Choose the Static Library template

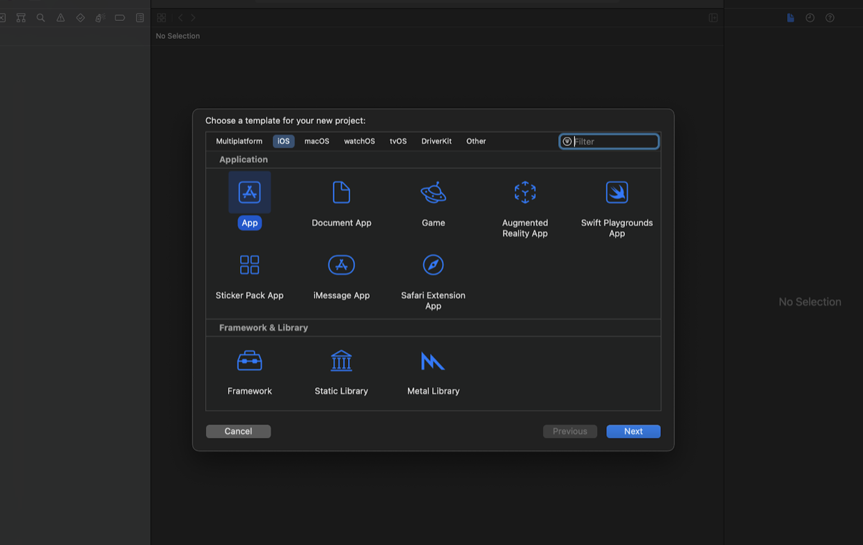point(341,361)
